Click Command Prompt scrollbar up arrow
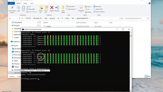The height and width of the screenshot is (92, 163). click(x=131, y=32)
